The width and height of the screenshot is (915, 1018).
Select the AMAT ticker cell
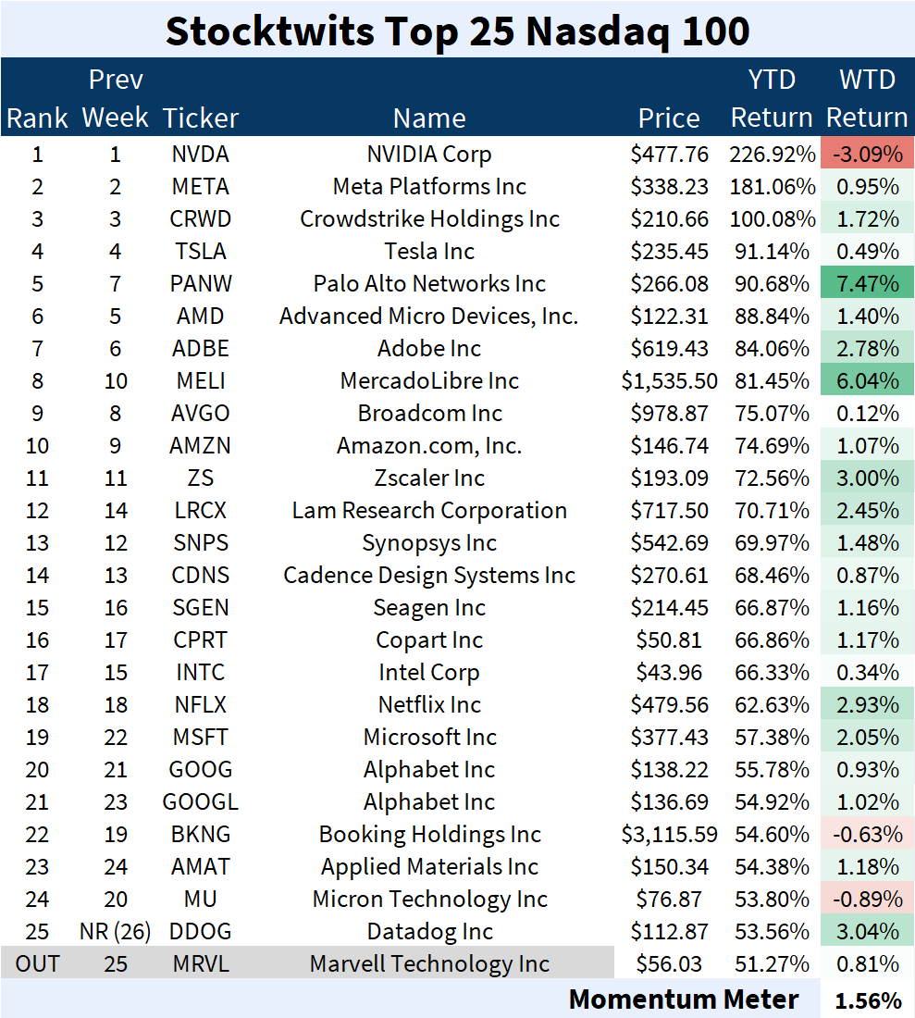pyautogui.click(x=201, y=867)
